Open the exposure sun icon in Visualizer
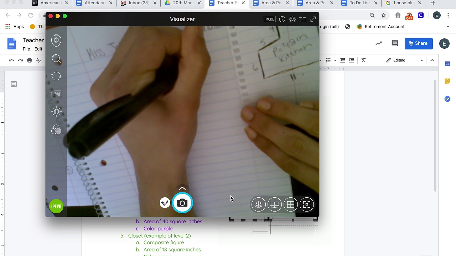Screen dimensions: 456x256 point(56,112)
